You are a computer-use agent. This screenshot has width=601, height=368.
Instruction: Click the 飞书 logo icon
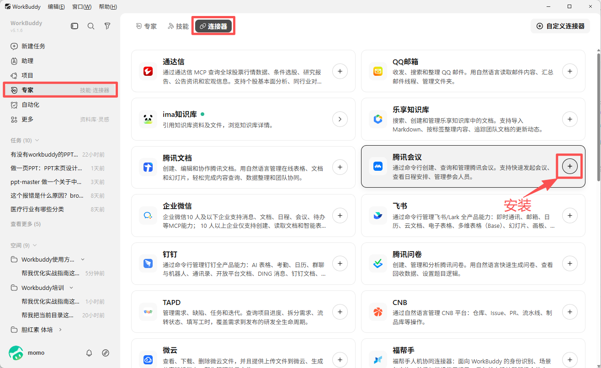point(378,215)
